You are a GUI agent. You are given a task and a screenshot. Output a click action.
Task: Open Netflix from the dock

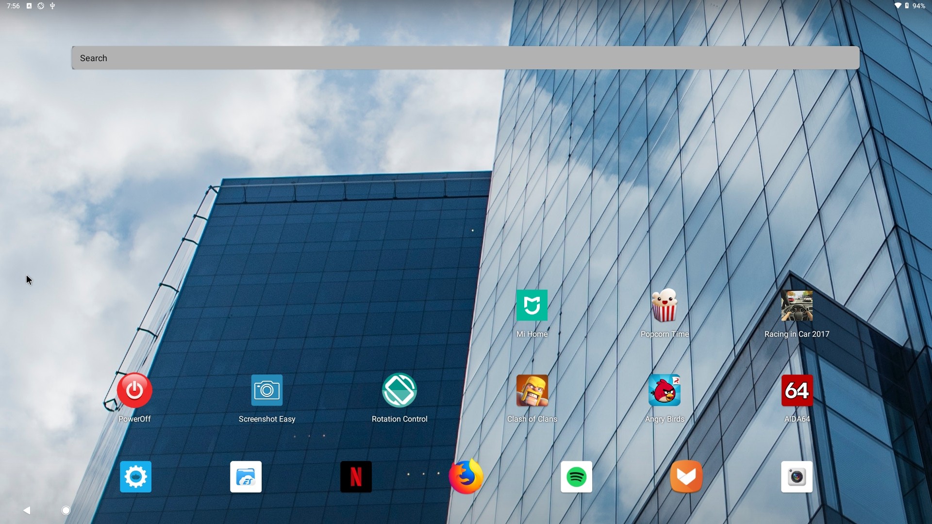pos(355,476)
